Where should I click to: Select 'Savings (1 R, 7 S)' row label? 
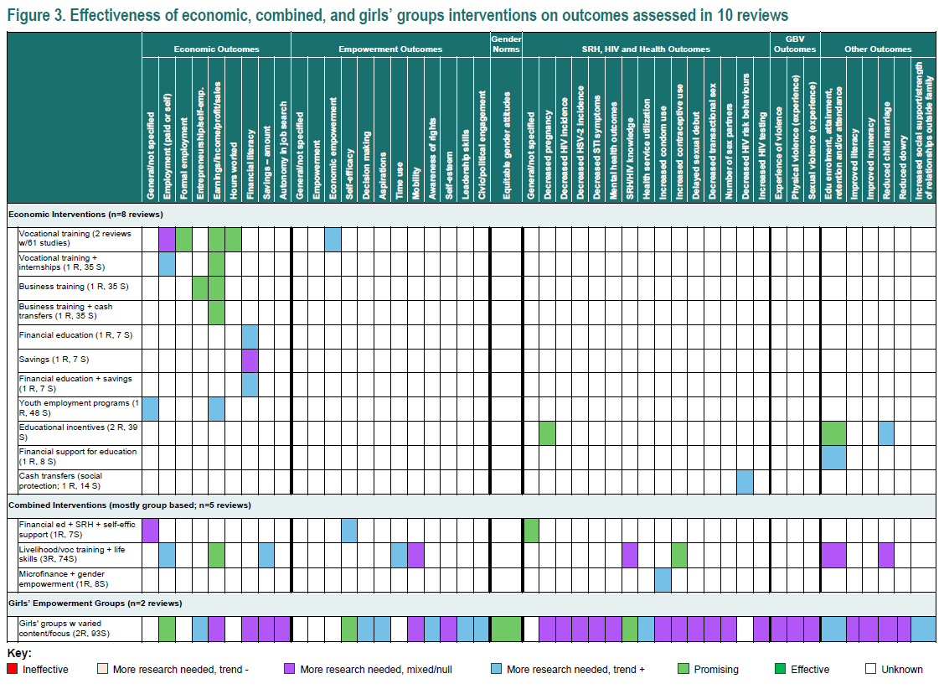54,360
